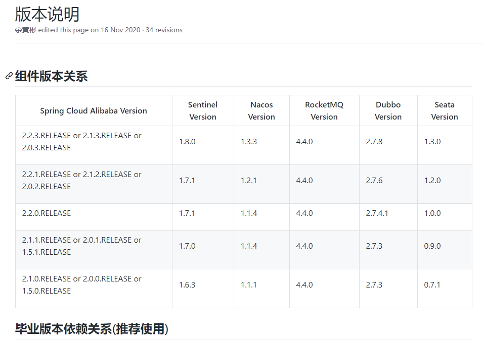The width and height of the screenshot is (483, 343).
Task: Click the Dubbo 2.7.4.1 version cell
Action: click(x=377, y=213)
